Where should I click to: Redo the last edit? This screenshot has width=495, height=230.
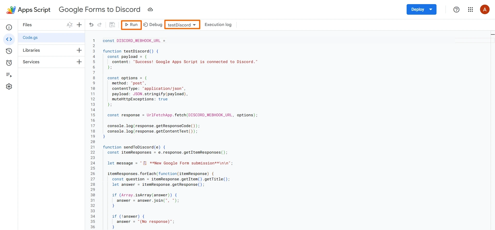(x=99, y=24)
